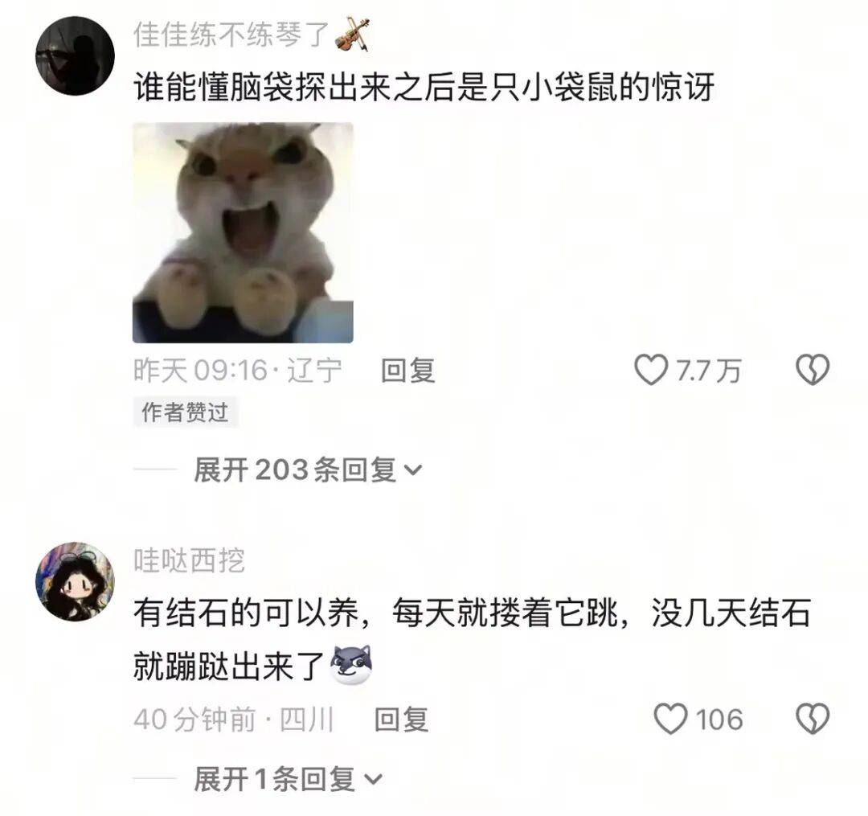Open 哇哒西挖 profile avatar

(x=76, y=581)
